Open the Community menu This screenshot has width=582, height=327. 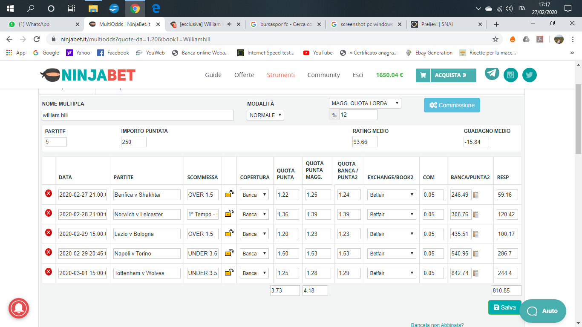click(x=324, y=75)
